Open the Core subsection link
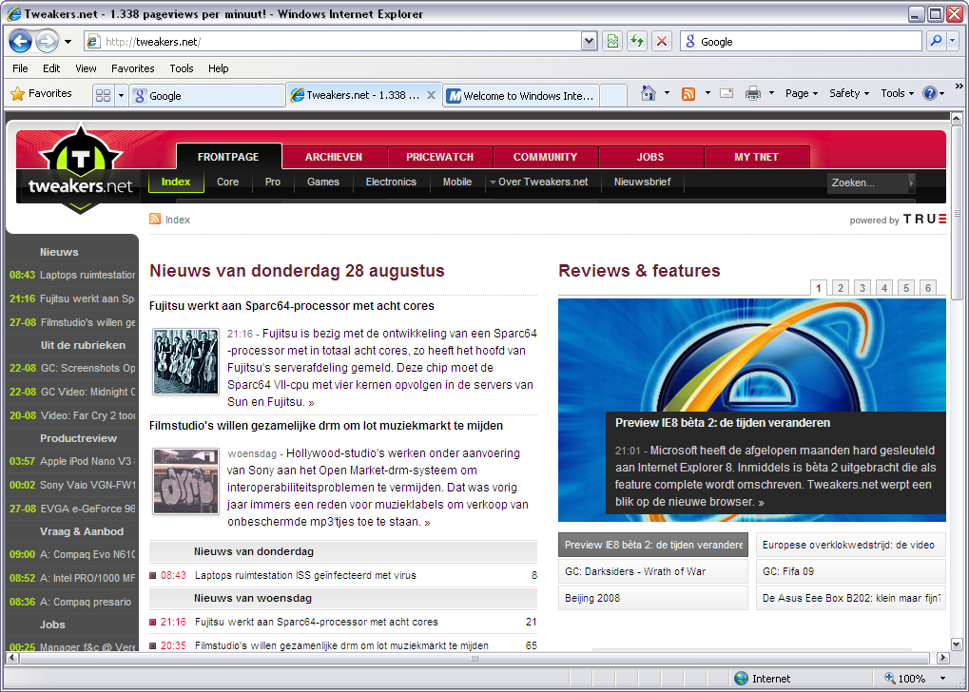The width and height of the screenshot is (969, 692). click(227, 182)
